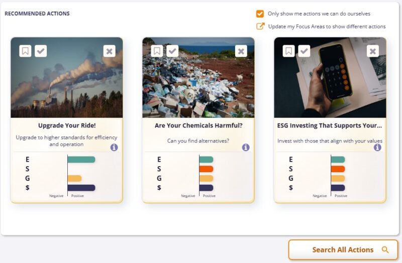Bookmark the Are Your Chemicals Harmful card
Screen dimensions: 402x263
[x=157, y=51]
